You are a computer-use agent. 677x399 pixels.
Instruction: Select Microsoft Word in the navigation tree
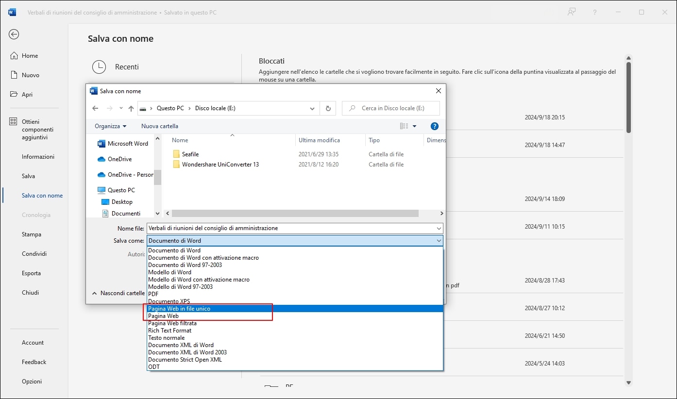point(123,144)
